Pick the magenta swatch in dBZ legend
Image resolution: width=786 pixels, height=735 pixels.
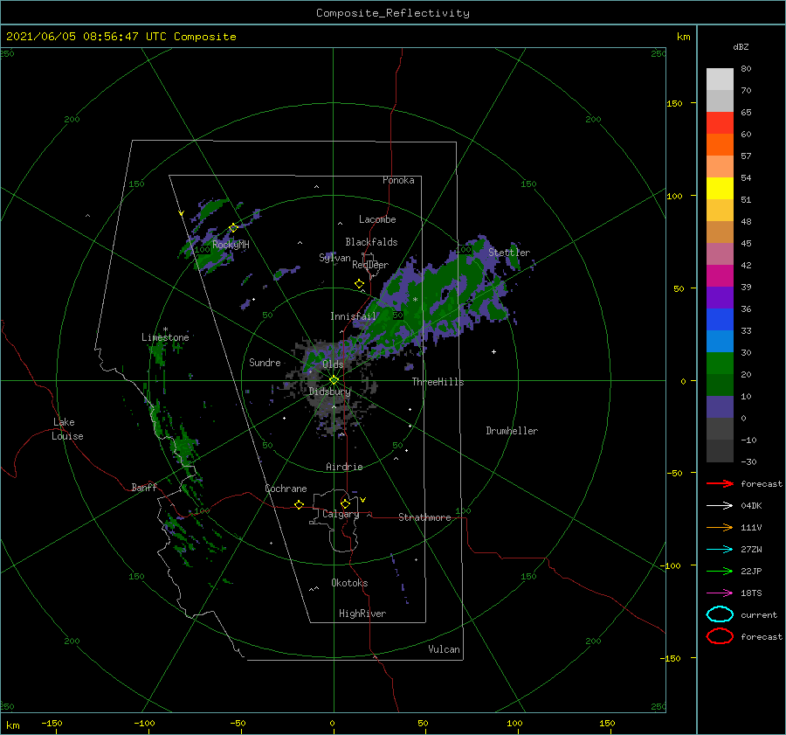click(720, 276)
